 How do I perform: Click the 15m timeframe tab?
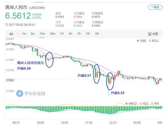pos(42,34)
